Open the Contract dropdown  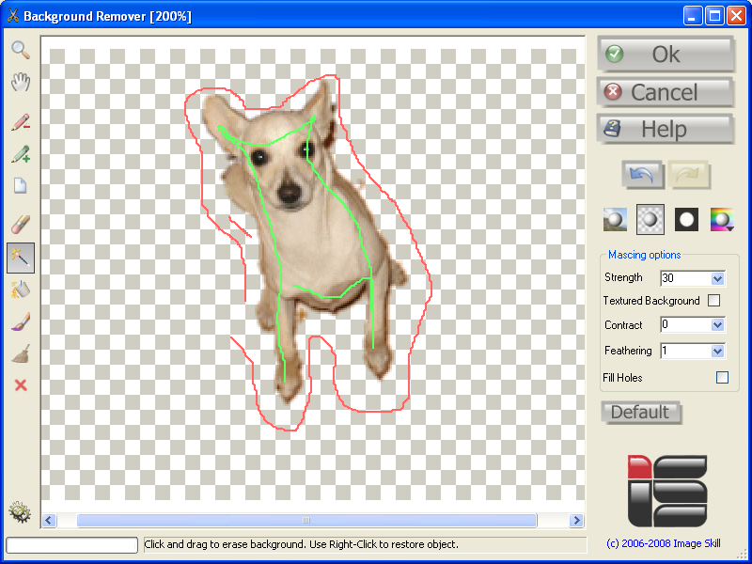coord(717,325)
